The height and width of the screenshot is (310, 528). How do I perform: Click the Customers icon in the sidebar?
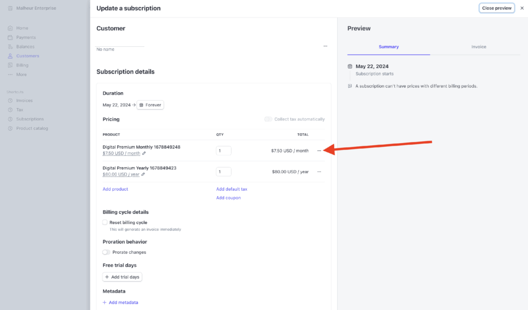[x=10, y=56]
